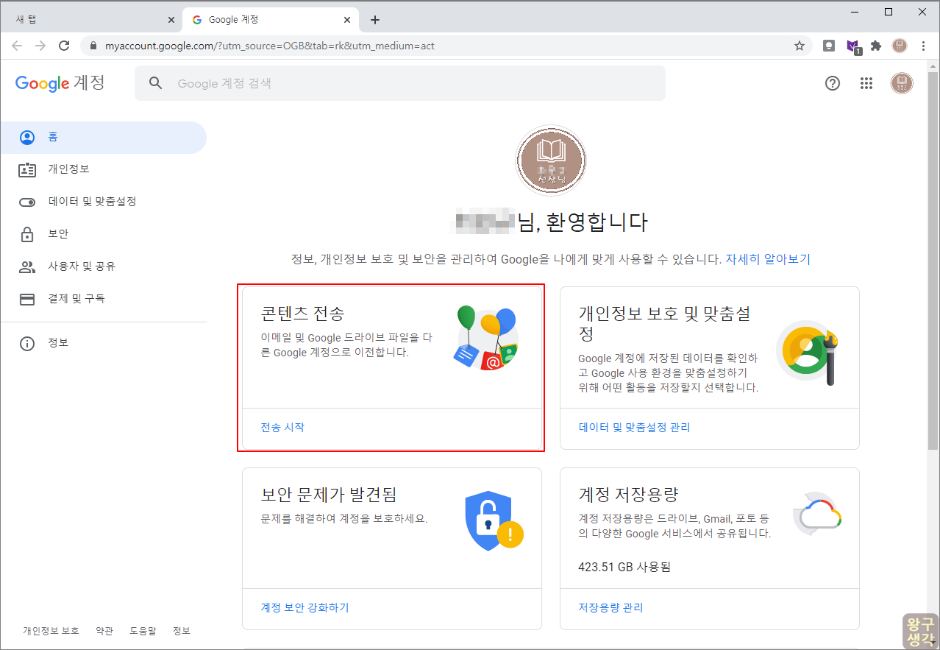Click 계정 보안 강화하기 link
Image resolution: width=940 pixels, height=650 pixels.
click(x=305, y=607)
